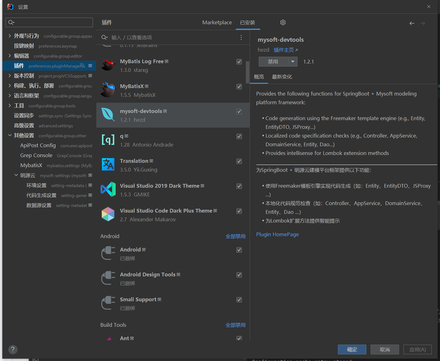The width and height of the screenshot is (440, 361).
Task: Open the dropdown arrow next to 禁用
Action: coord(293,62)
